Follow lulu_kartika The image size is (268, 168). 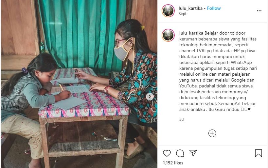(x=214, y=8)
